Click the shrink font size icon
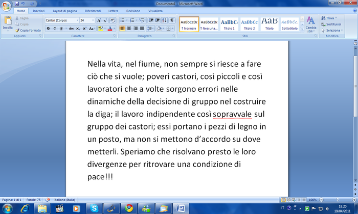This screenshot has height=214, width=358. click(105, 20)
